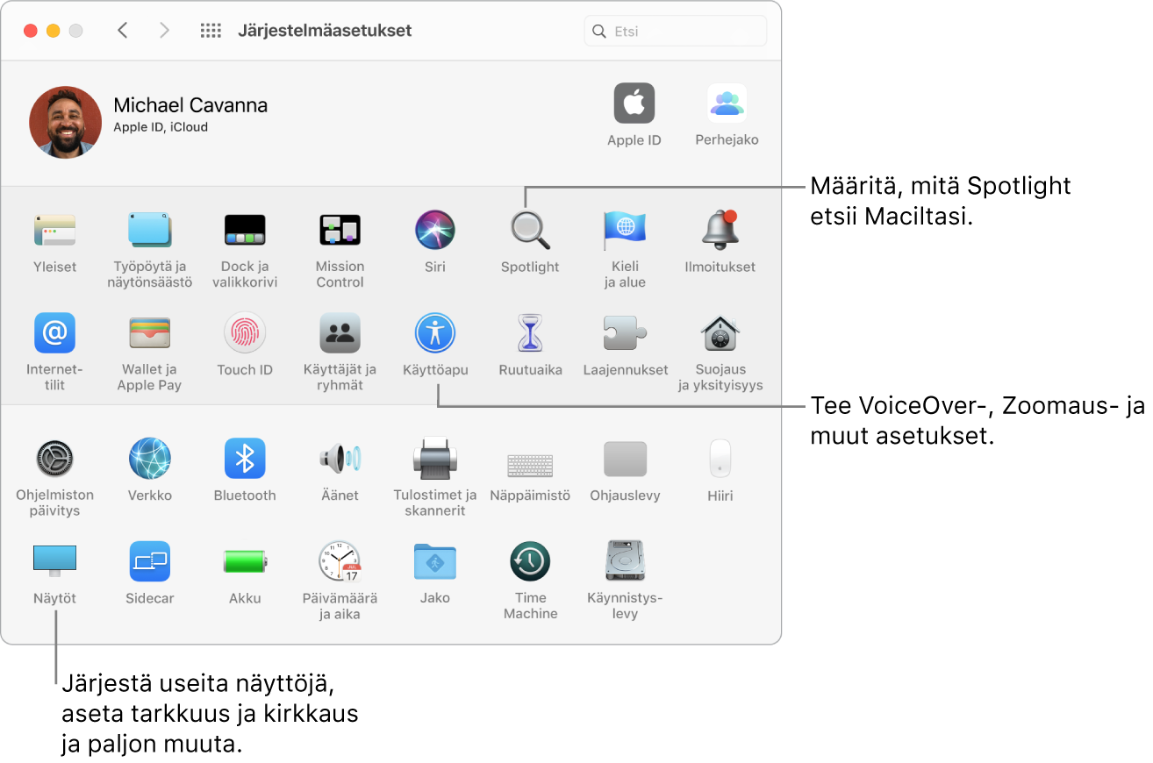
Task: Open Akku battery settings
Action: pos(245,561)
